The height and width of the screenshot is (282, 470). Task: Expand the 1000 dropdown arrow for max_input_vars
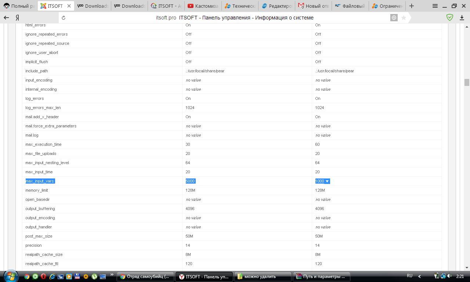[327, 181]
